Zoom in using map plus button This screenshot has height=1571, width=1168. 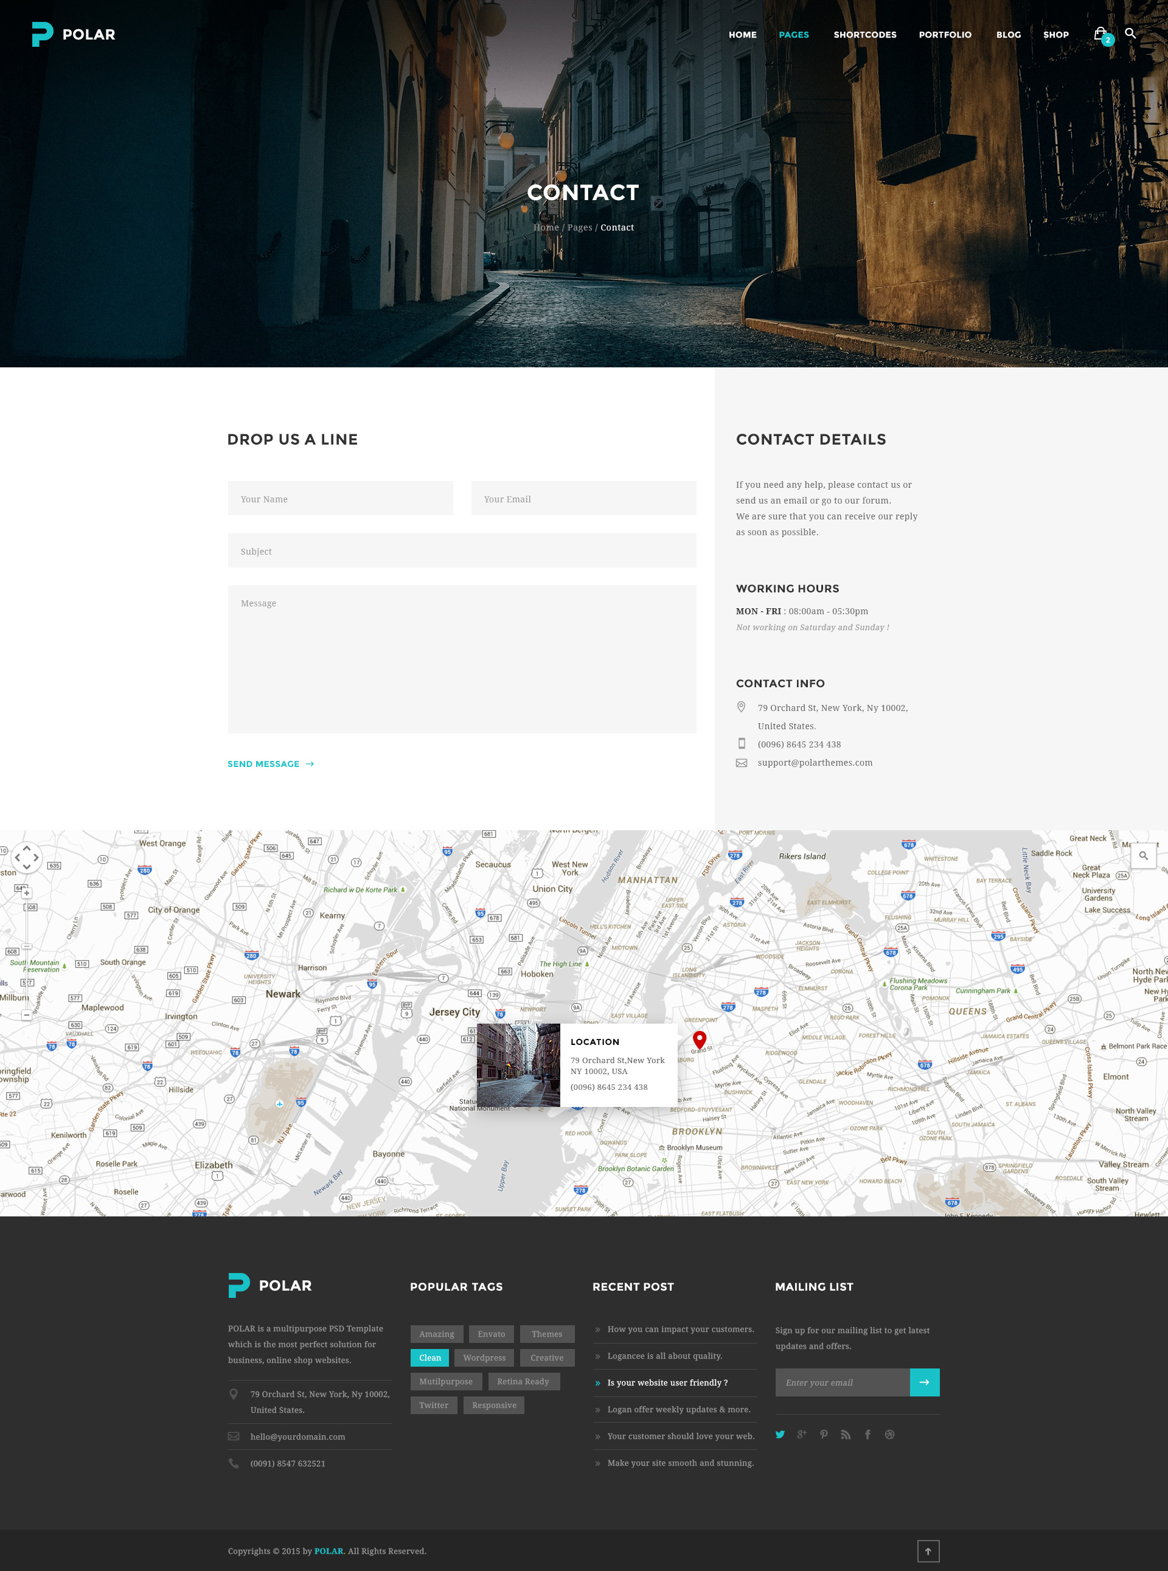[x=26, y=893]
